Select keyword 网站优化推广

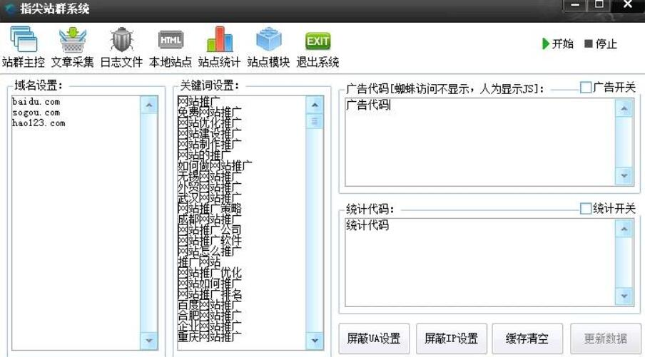(x=210, y=123)
